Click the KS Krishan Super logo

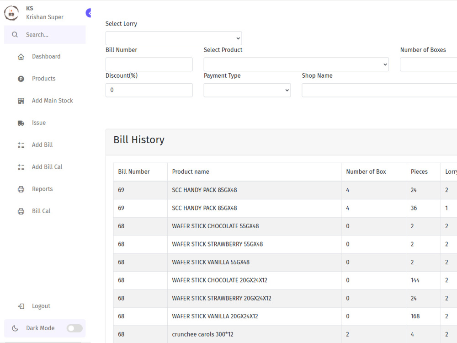click(x=11, y=13)
